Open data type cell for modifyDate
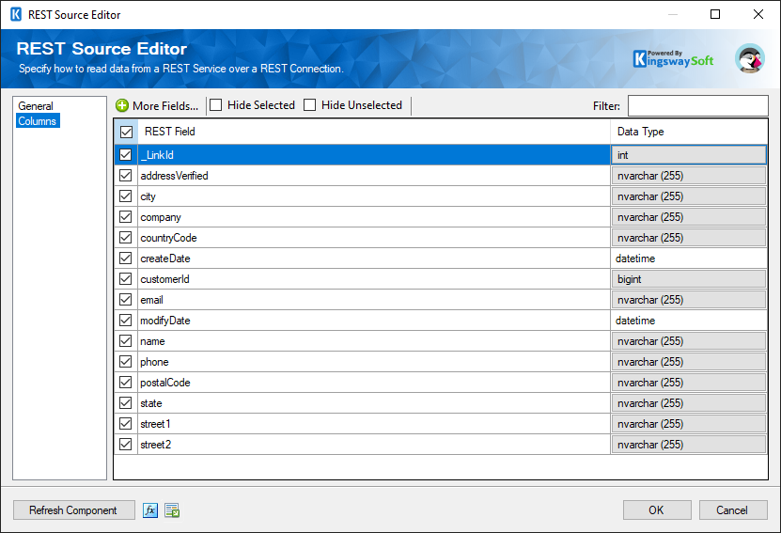 tap(689, 321)
